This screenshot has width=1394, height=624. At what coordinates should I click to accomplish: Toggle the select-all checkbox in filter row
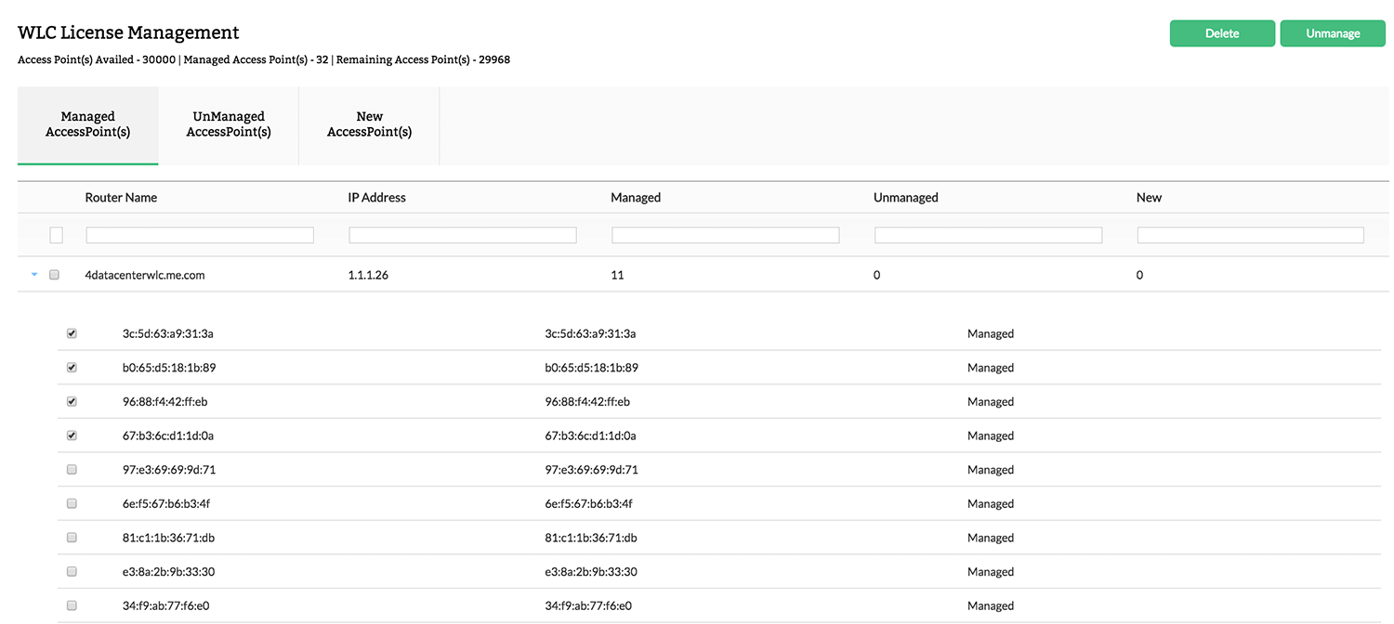(56, 235)
